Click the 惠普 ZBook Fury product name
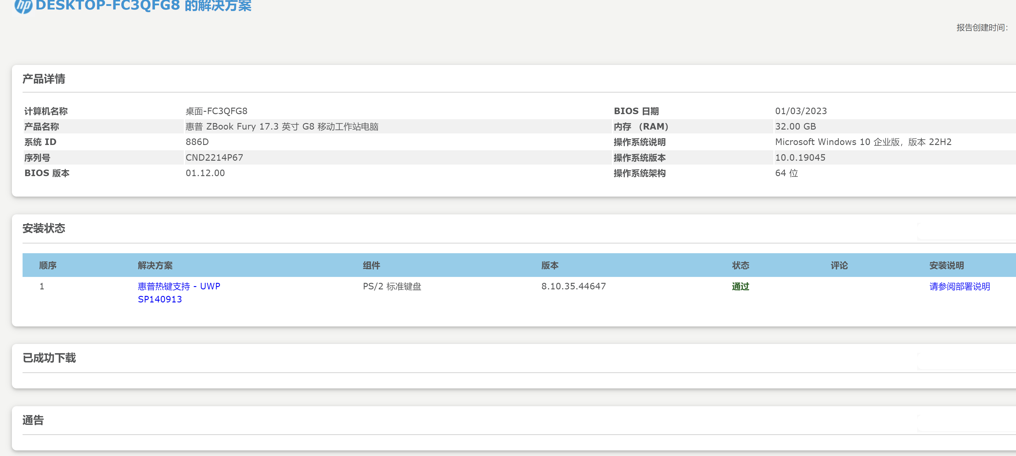Viewport: 1016px width, 456px height. point(282,126)
